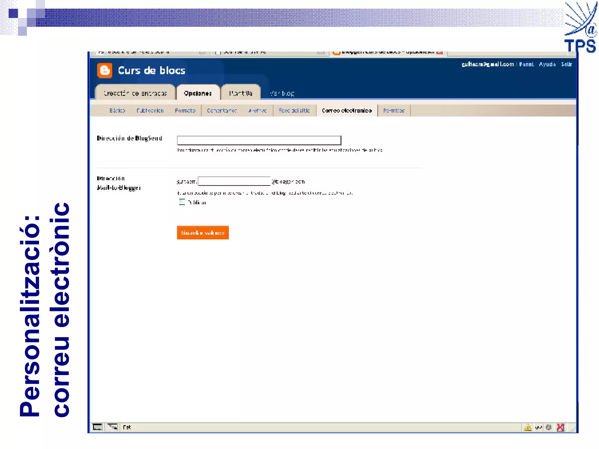Screen dimensions: 599x449
Task: Click the Mail-to-Blogger address input field
Action: (x=234, y=181)
